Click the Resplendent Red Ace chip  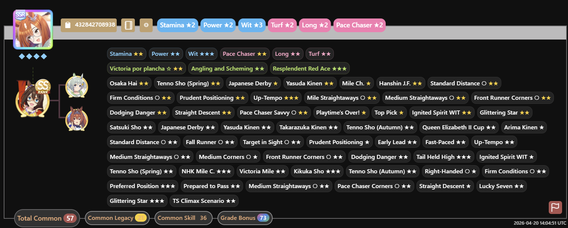(x=310, y=68)
